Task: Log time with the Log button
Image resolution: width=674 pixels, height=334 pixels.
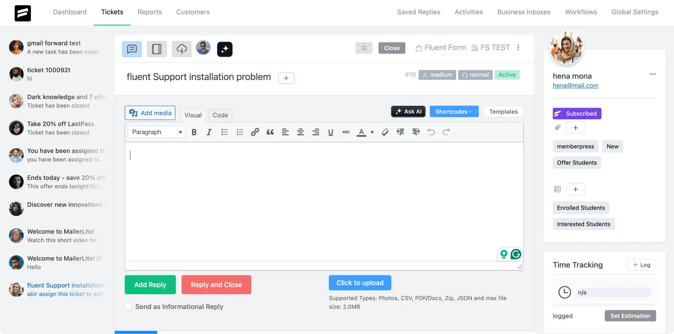Action: [x=641, y=265]
